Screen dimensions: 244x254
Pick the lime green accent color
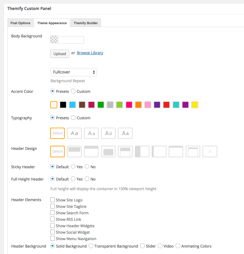click(119, 105)
